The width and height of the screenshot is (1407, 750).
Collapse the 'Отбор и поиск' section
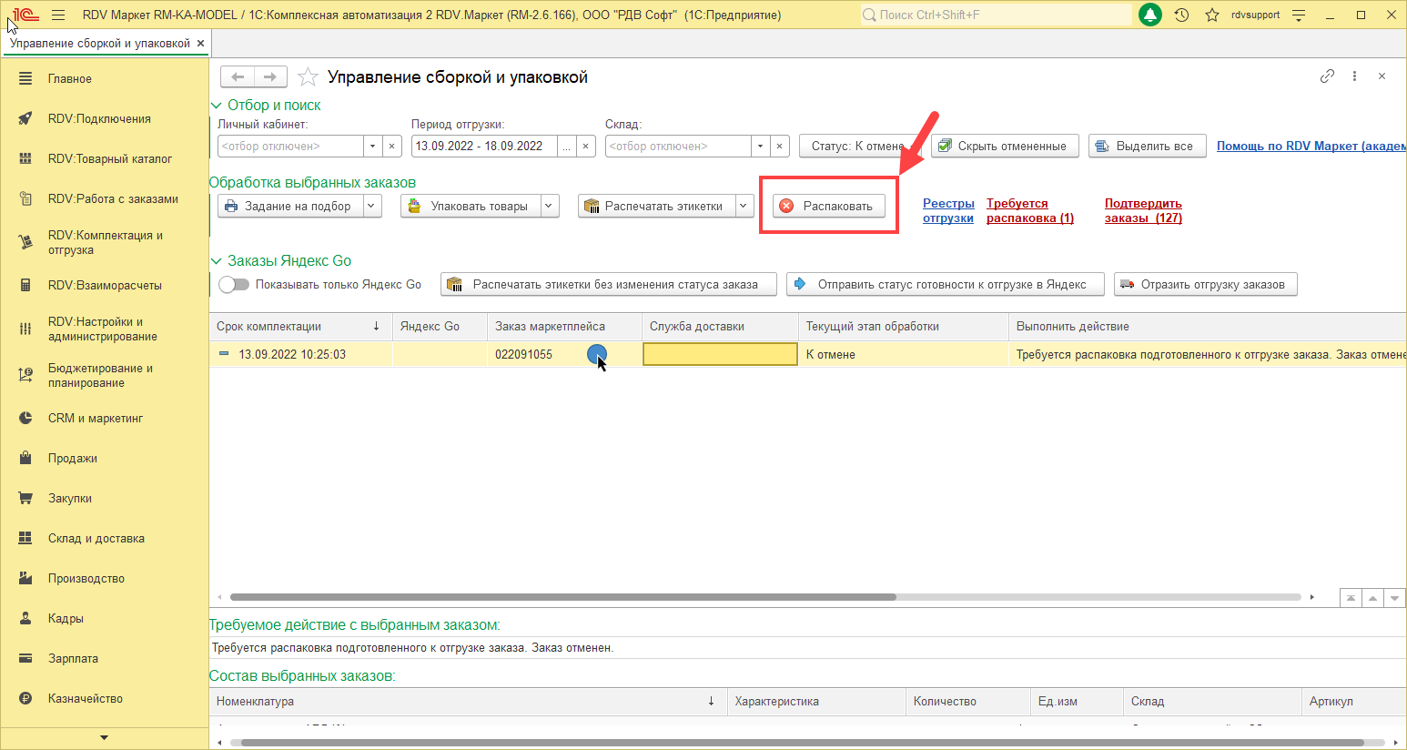217,106
